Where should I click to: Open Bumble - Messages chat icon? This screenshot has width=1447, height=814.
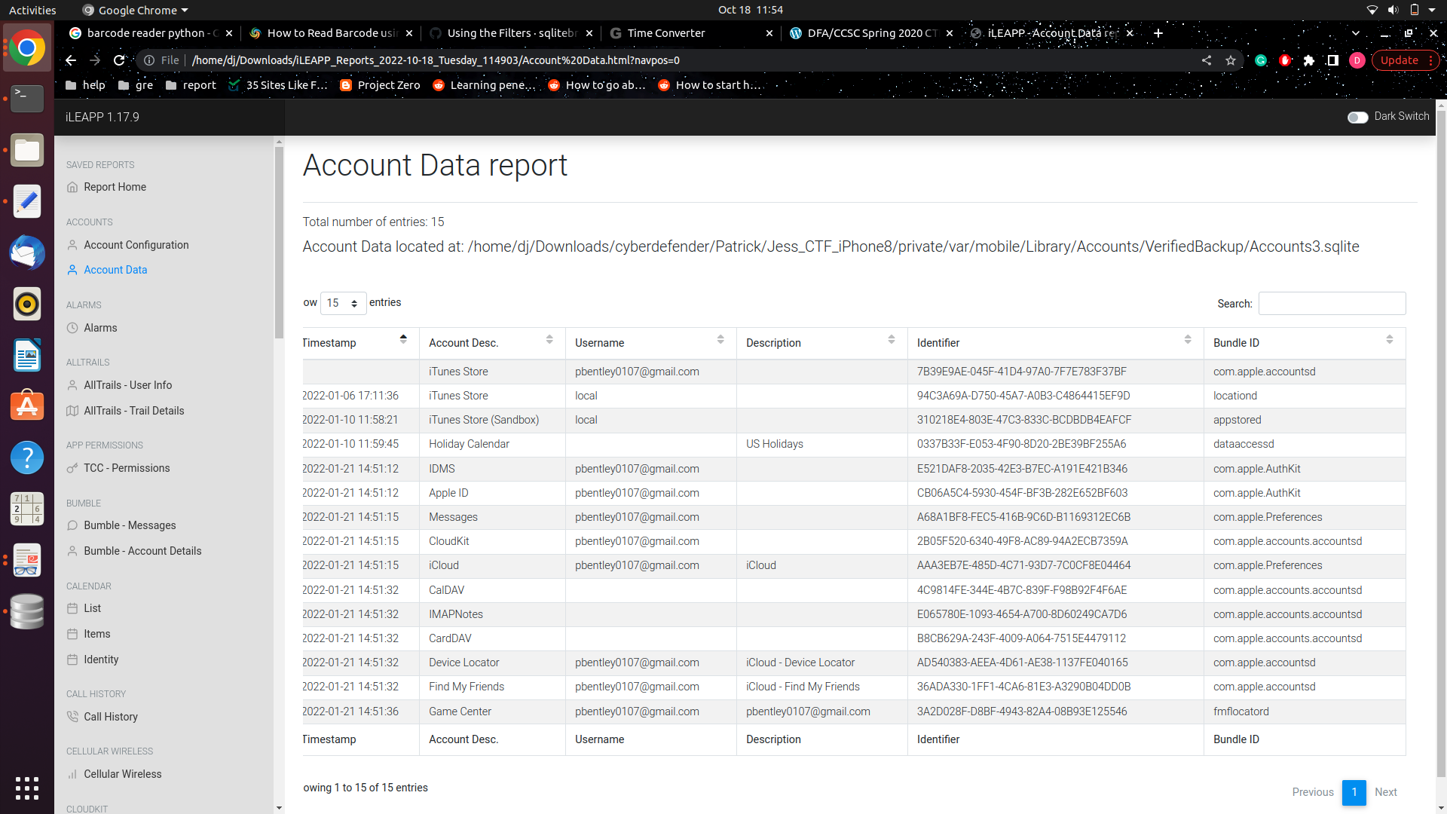point(72,525)
